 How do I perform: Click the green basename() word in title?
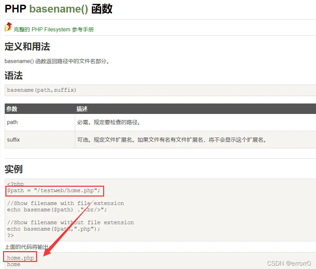tap(59, 9)
